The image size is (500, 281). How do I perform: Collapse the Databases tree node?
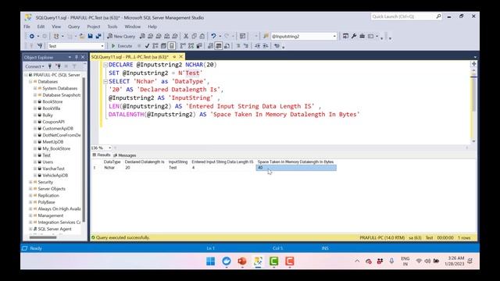(30, 81)
